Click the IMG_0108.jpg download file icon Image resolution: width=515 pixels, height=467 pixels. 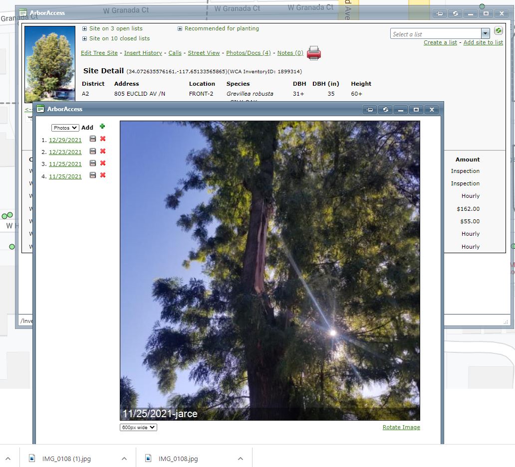pos(148,458)
